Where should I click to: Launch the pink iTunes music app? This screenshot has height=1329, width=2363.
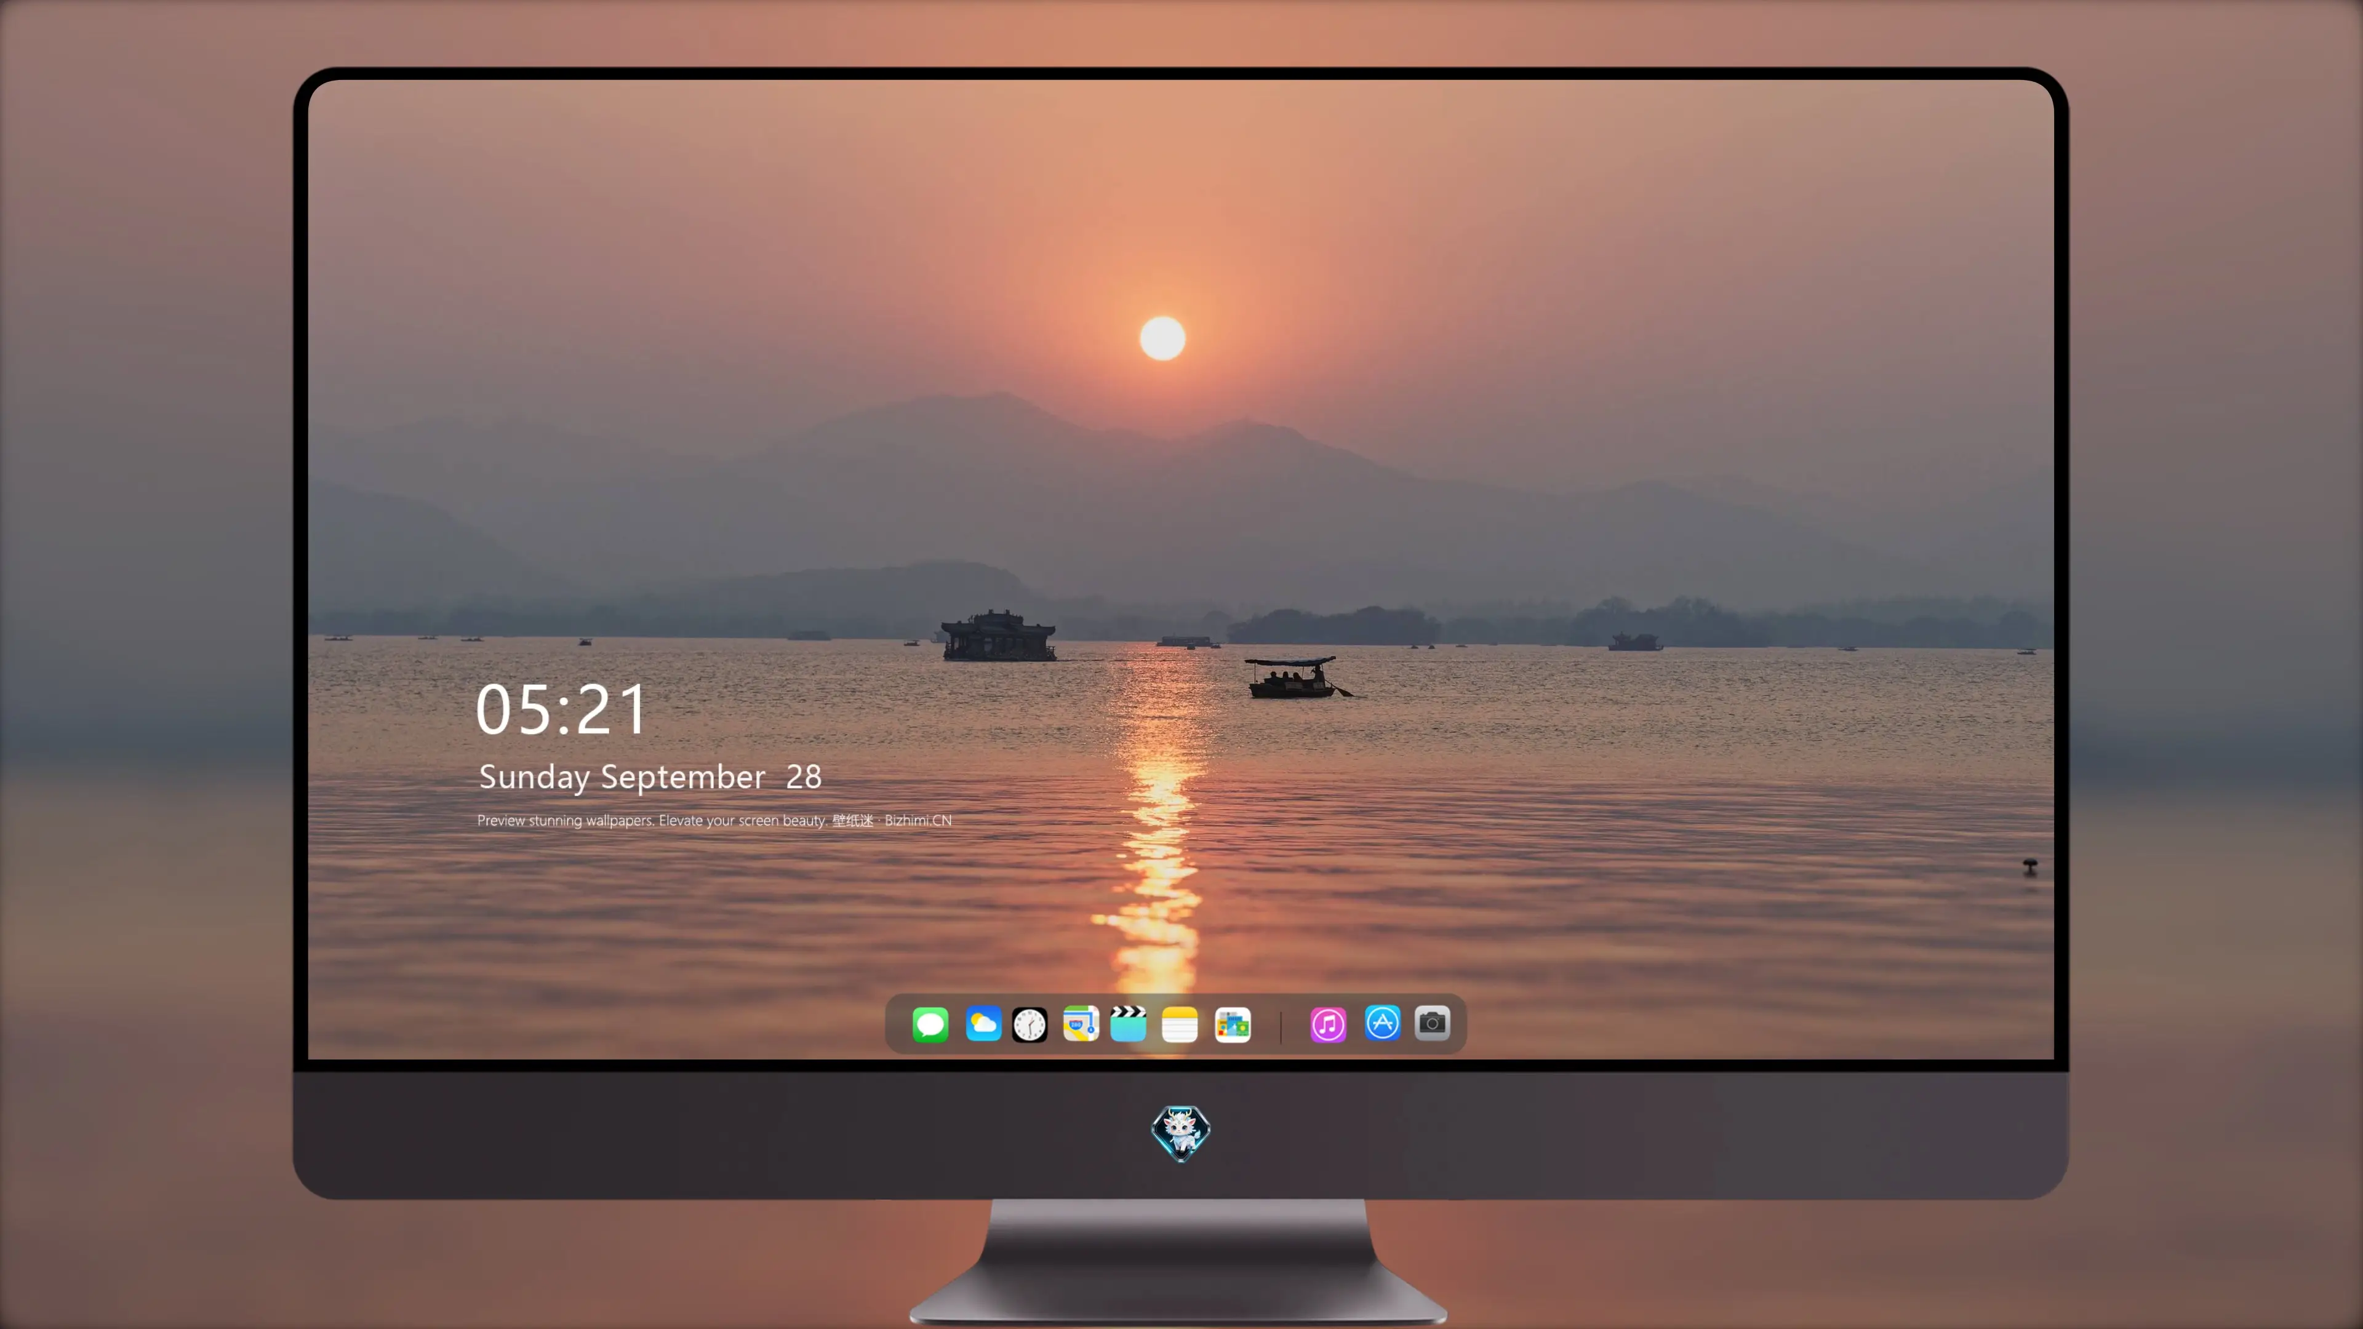tap(1329, 1024)
